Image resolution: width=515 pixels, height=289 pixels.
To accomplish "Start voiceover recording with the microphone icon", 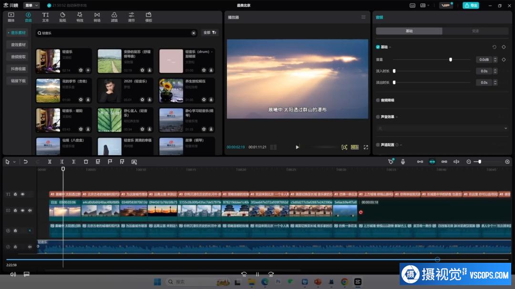I will 403,162.
